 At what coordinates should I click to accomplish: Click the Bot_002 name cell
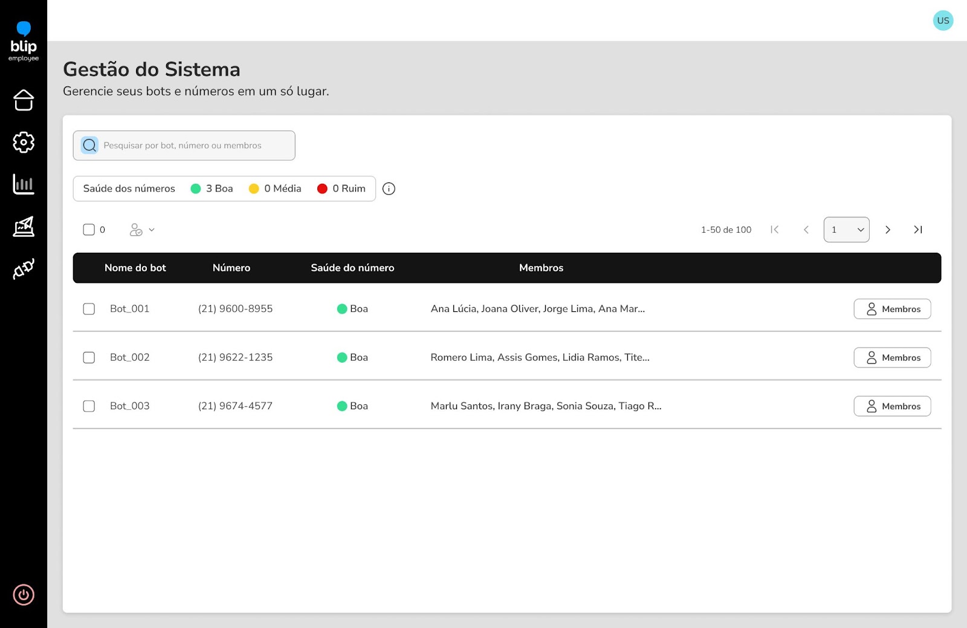click(x=129, y=357)
